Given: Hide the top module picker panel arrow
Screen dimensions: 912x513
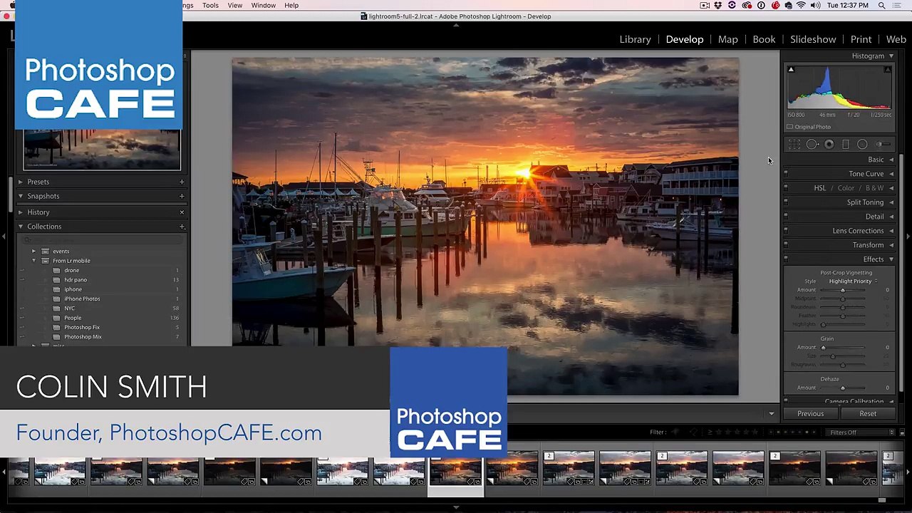Looking at the screenshot, I should click(x=456, y=25).
